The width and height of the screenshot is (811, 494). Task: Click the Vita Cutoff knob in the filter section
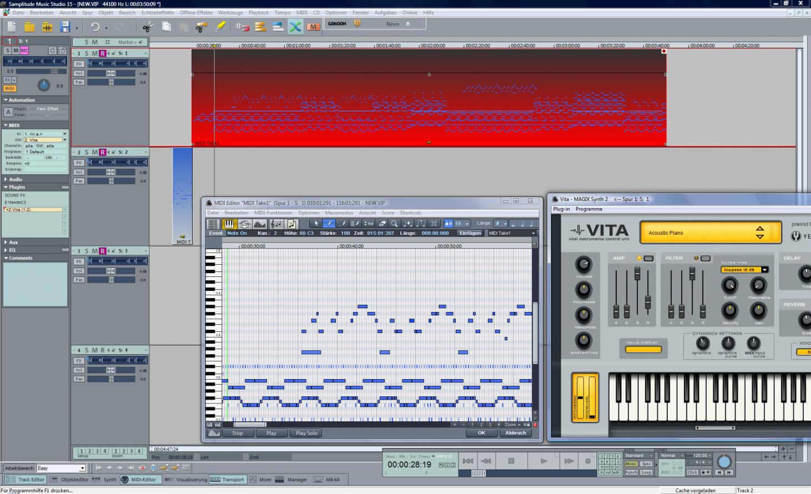[729, 285]
